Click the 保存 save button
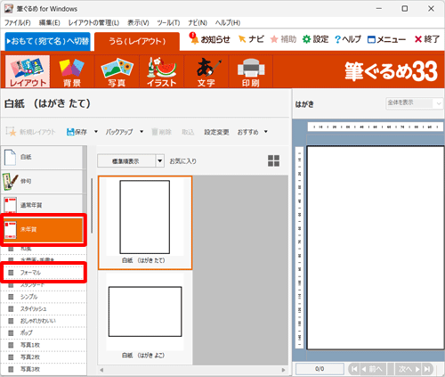445x377 pixels. [x=77, y=132]
